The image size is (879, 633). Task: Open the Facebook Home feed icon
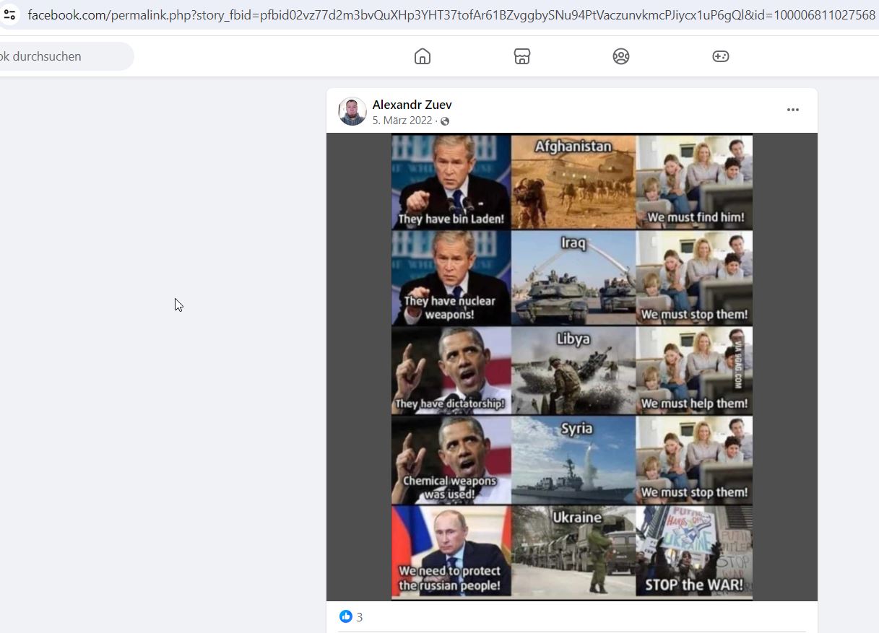tap(423, 56)
